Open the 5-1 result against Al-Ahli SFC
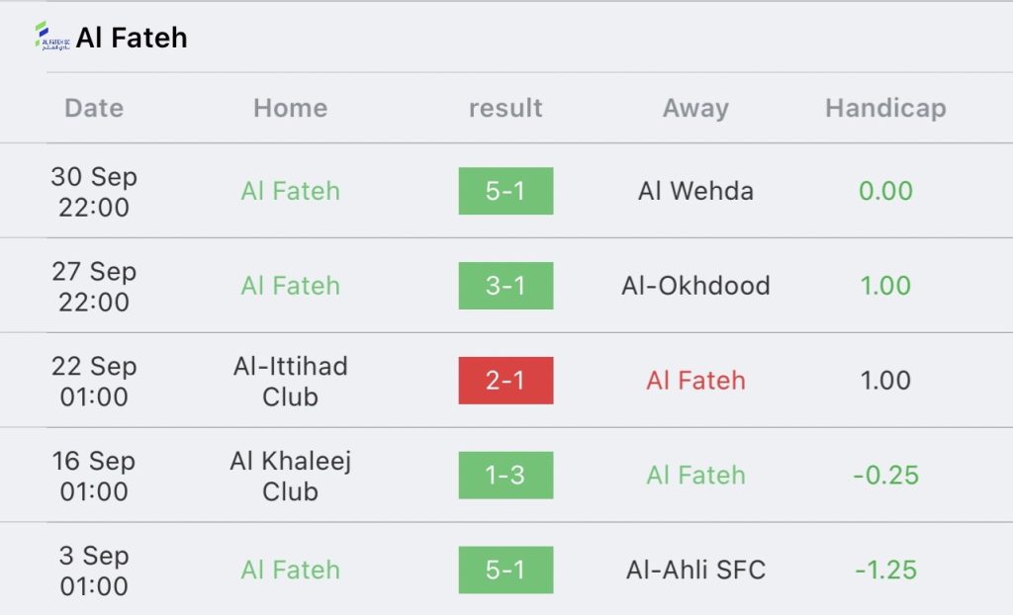1013x615 pixels. pos(506,570)
